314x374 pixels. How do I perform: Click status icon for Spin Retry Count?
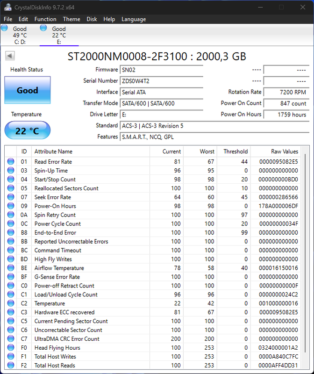coord(11,215)
